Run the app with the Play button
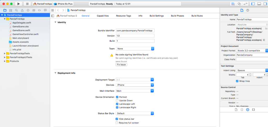268x127 pixels. click(19, 4)
